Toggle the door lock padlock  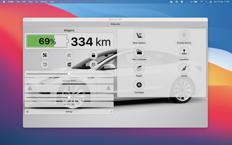tap(93, 55)
